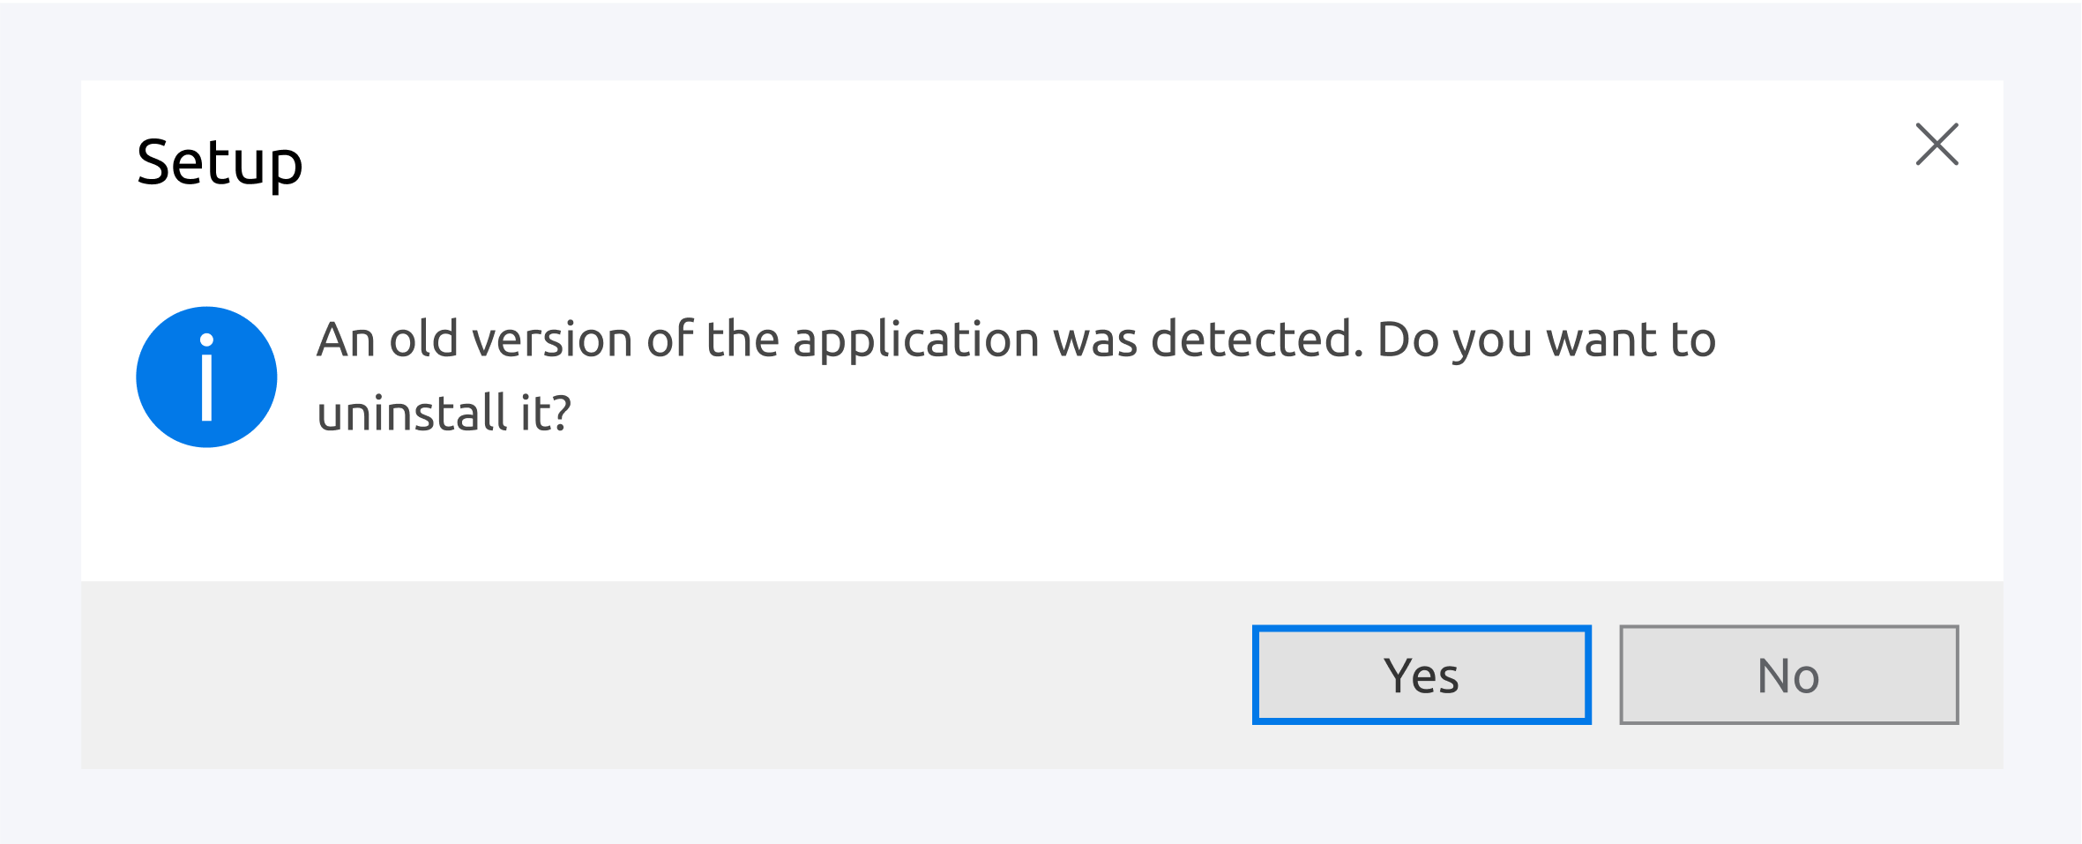Dismiss the dialog using the X icon
The height and width of the screenshot is (844, 2082).
click(1936, 145)
